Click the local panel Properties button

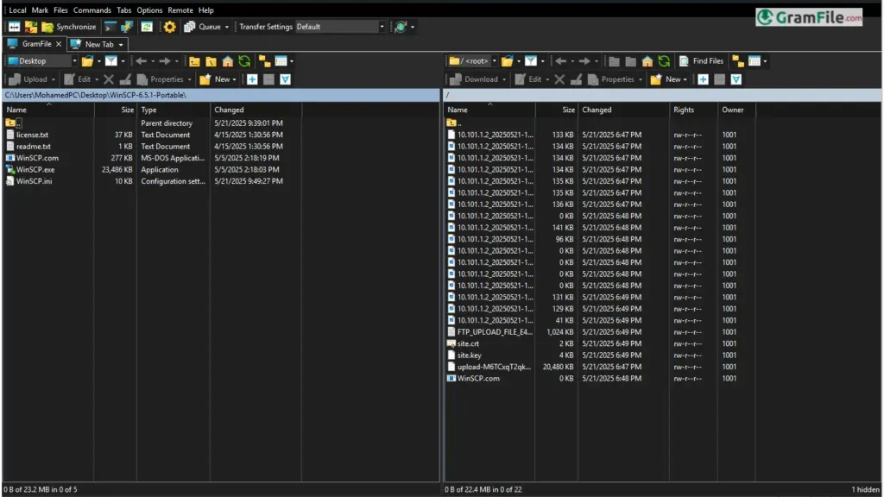click(161, 79)
